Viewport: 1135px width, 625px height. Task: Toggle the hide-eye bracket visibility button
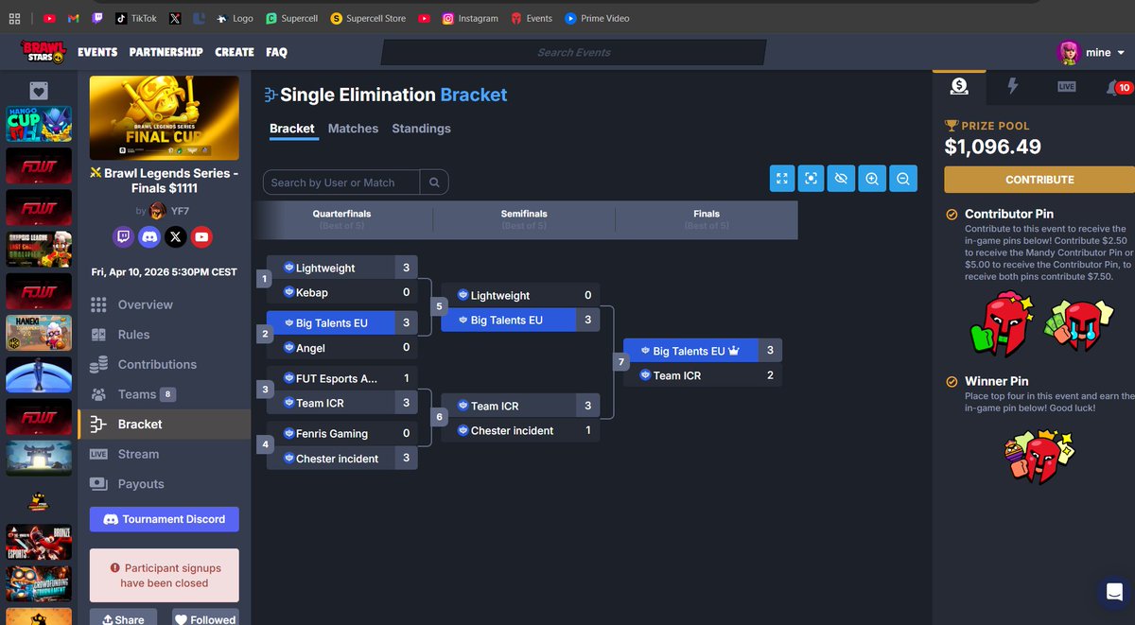(841, 179)
